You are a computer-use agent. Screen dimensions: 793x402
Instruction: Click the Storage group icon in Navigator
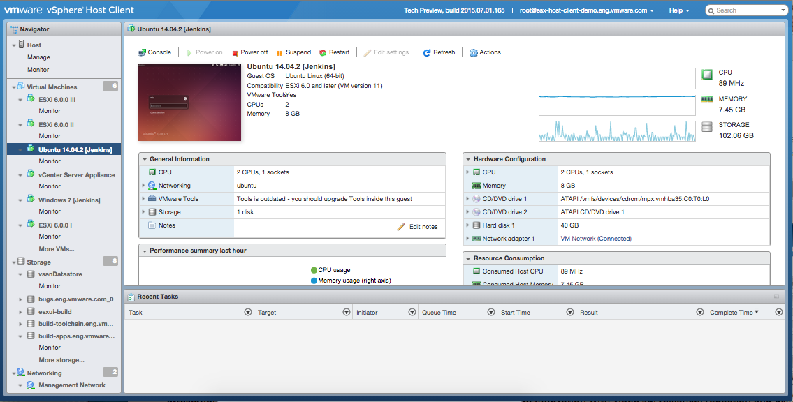(x=21, y=262)
